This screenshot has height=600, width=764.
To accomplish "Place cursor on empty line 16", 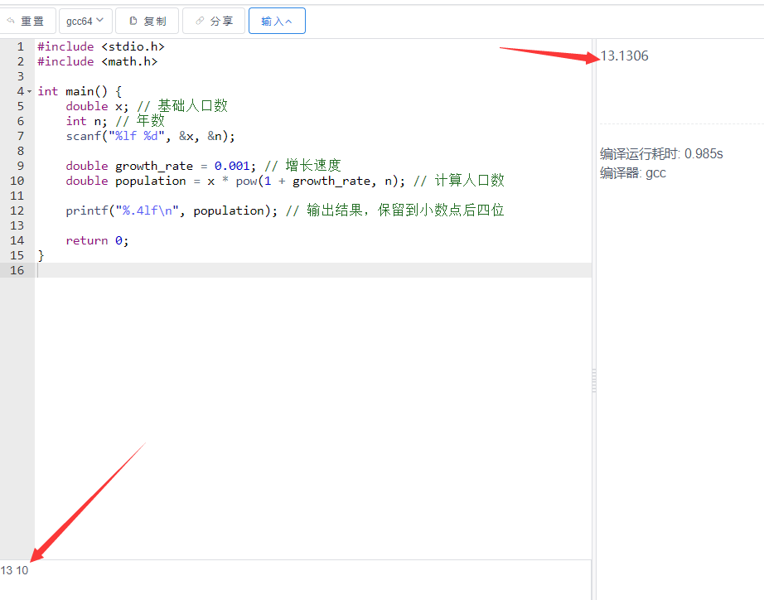I will [x=313, y=270].
